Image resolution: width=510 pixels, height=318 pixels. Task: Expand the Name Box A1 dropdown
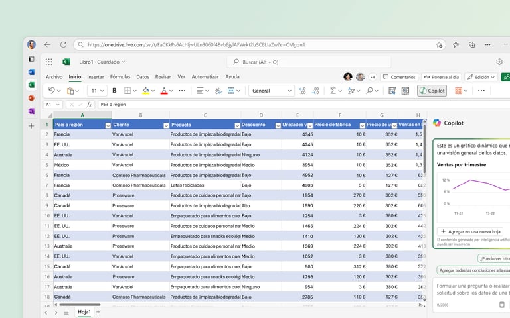[58, 105]
